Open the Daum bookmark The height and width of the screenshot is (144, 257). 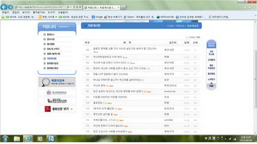pos(140,17)
